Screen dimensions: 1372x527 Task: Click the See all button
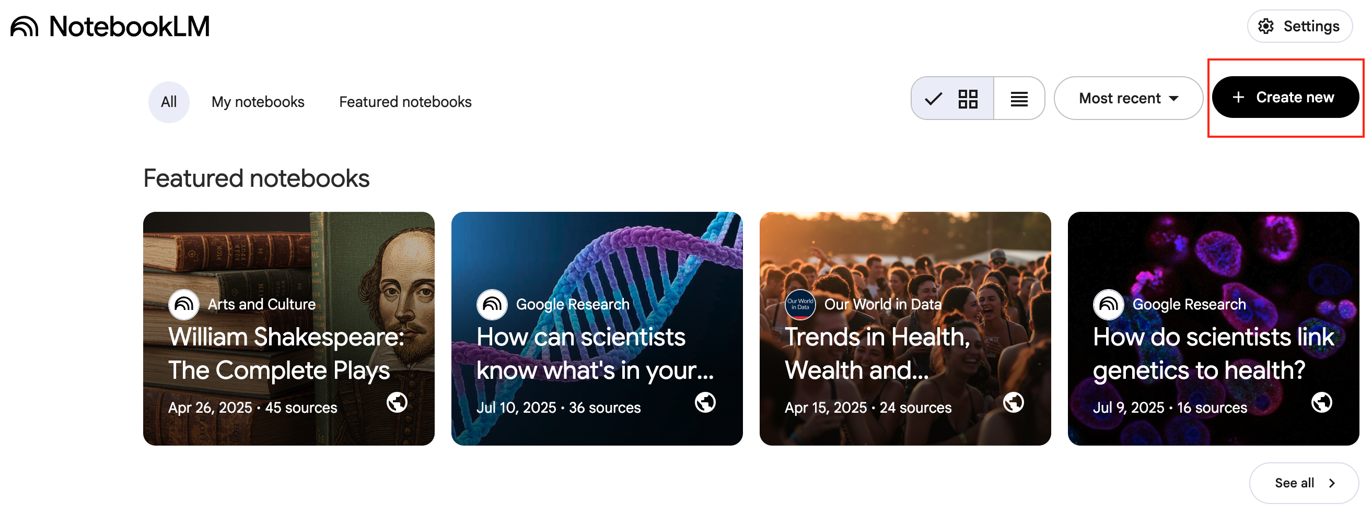[1294, 483]
